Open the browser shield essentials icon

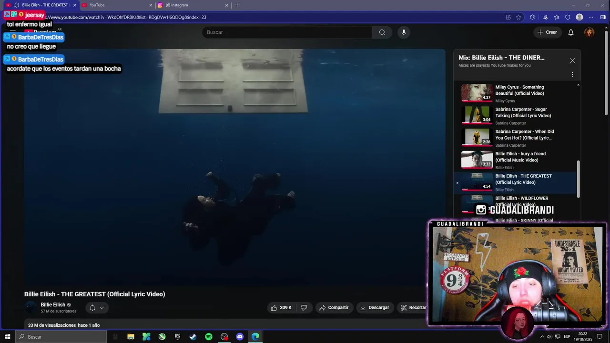(568, 17)
